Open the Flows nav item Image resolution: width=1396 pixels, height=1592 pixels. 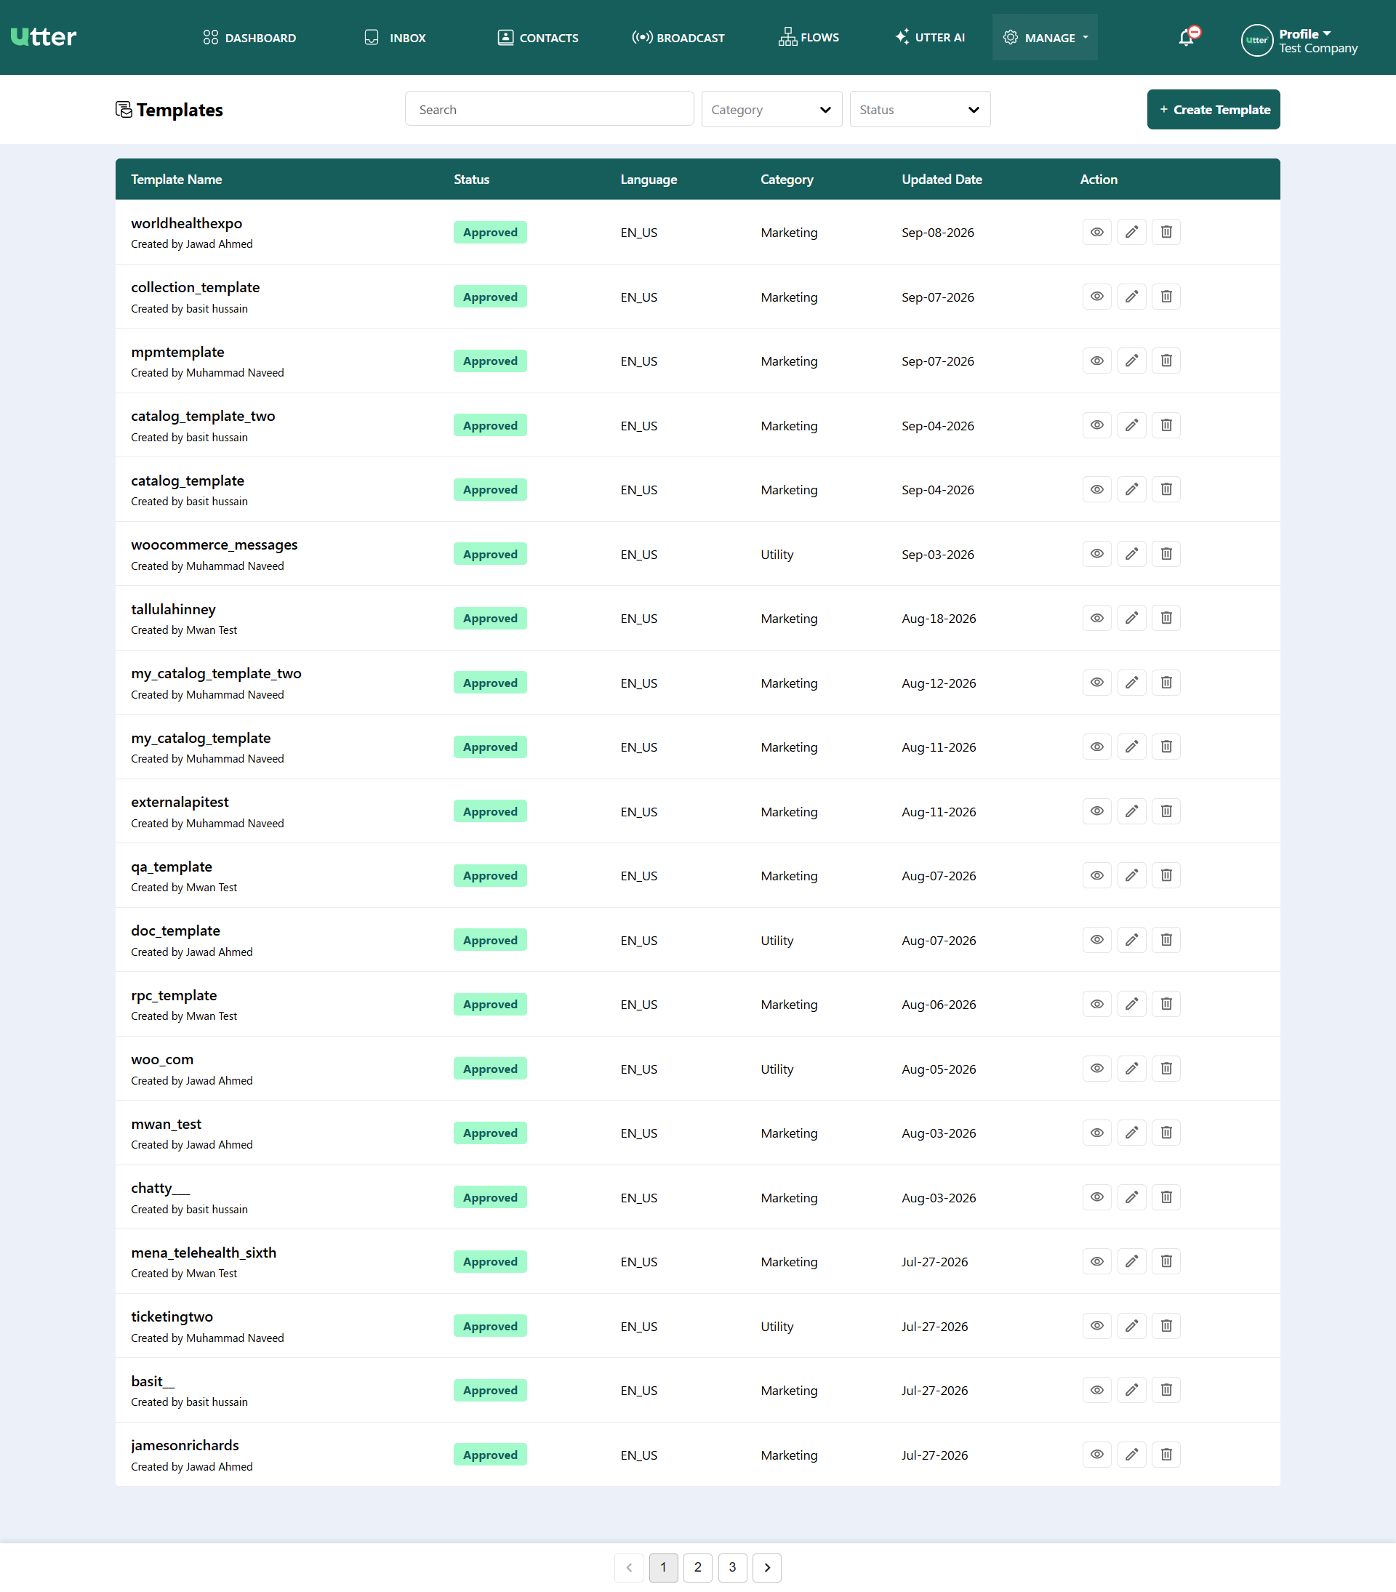[809, 37]
